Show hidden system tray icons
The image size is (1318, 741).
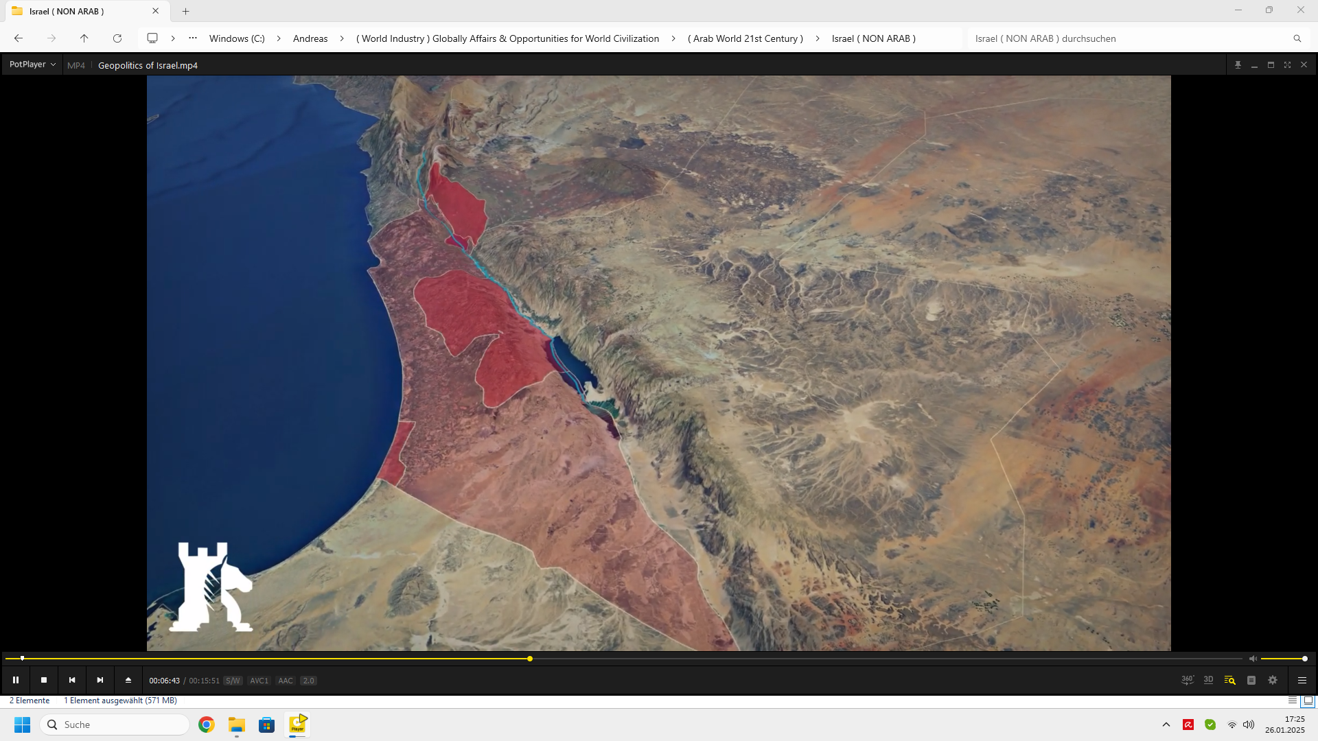1166,725
